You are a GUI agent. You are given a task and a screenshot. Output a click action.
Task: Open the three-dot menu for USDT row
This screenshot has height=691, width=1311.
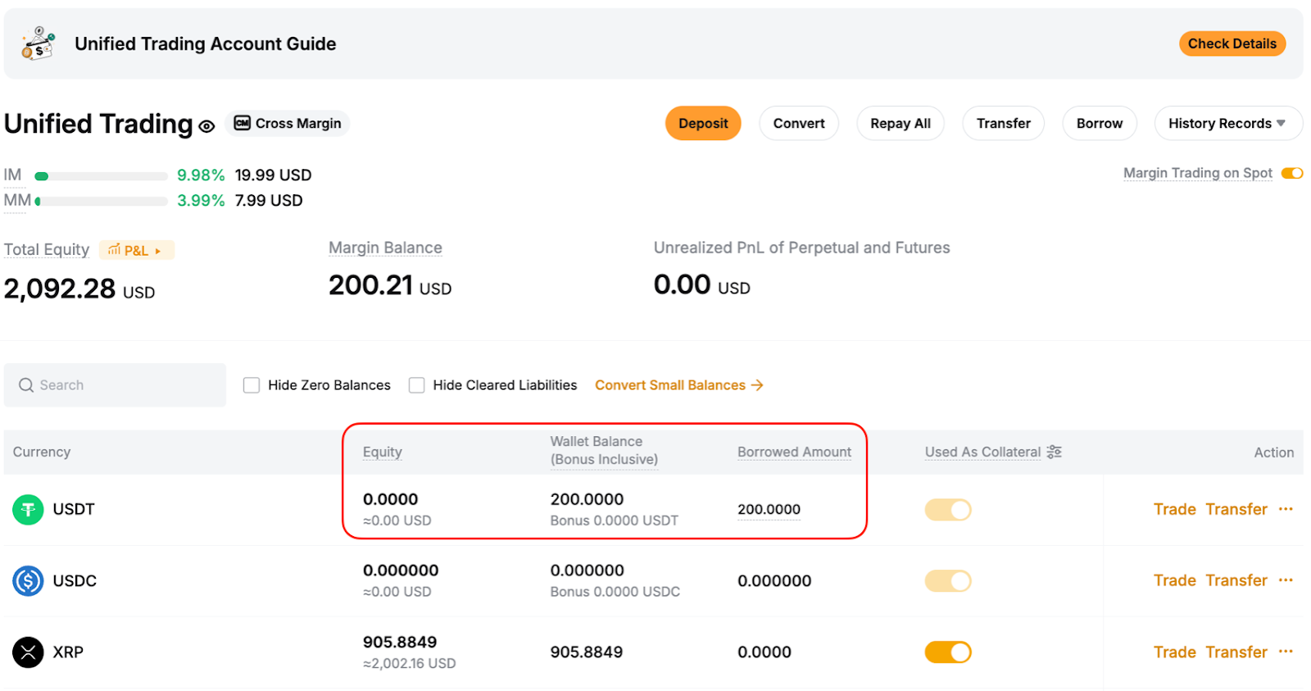(1286, 509)
